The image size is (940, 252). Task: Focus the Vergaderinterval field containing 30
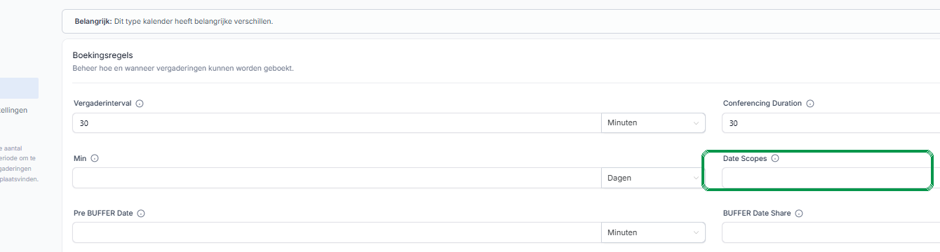click(x=337, y=122)
